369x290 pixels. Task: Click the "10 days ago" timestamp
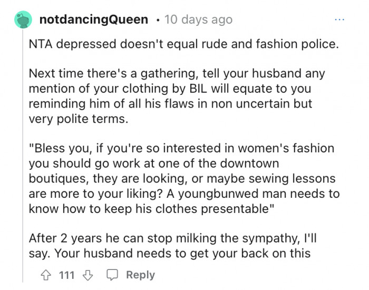pos(198,20)
